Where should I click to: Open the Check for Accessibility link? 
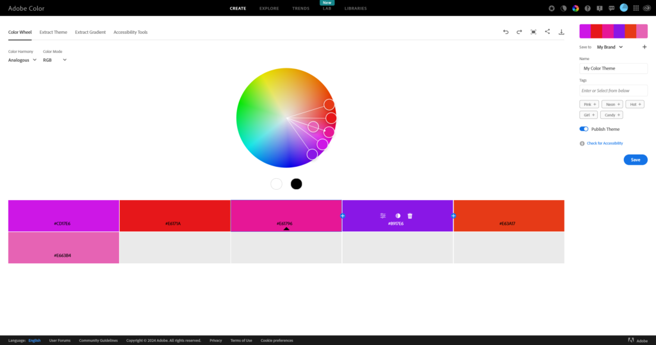pos(604,143)
